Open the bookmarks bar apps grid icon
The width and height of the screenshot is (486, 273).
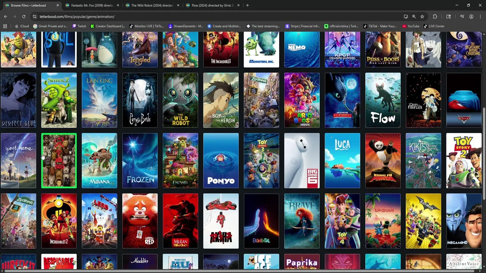5,26
